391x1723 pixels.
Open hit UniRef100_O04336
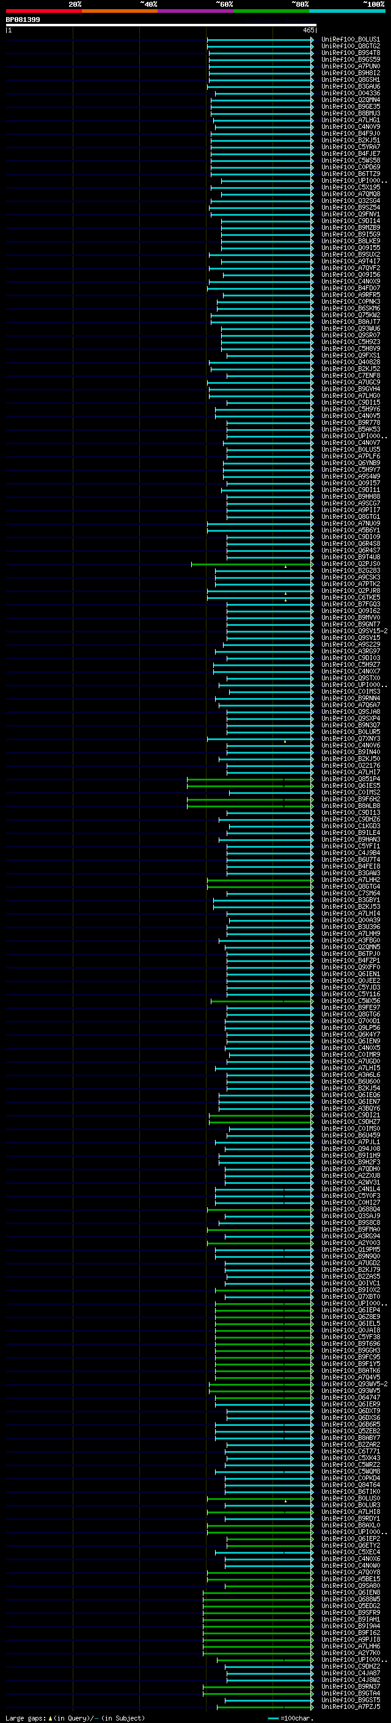pos(350,93)
